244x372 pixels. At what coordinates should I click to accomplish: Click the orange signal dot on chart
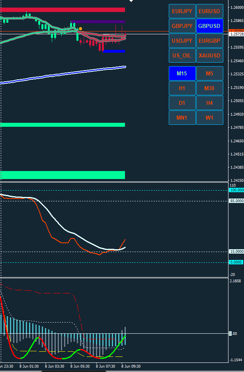pyautogui.click(x=80, y=29)
